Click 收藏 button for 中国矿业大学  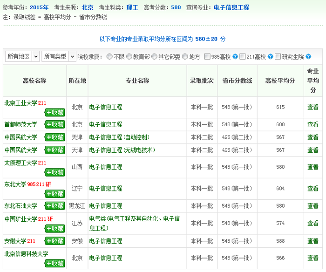pos(54,229)
